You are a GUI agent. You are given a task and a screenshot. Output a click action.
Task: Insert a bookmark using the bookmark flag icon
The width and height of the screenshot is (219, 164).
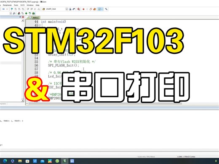point(12,9)
